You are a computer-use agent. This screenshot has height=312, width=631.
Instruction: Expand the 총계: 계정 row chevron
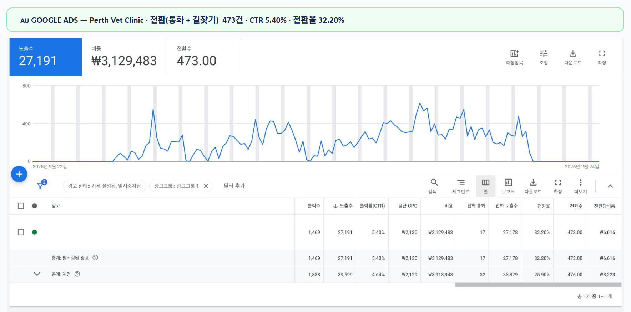37,274
